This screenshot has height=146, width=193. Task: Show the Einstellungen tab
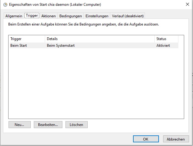click(97, 16)
